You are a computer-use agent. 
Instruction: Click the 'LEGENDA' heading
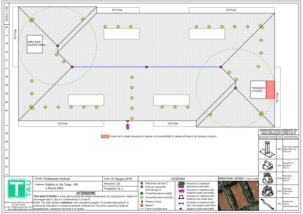(178, 179)
